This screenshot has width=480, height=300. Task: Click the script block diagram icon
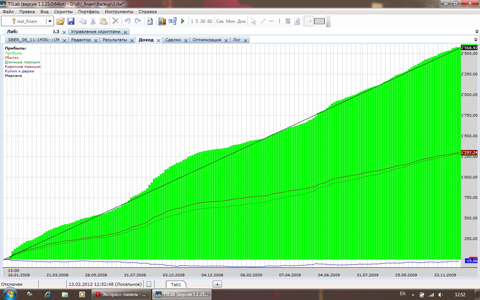pyautogui.click(x=172, y=21)
